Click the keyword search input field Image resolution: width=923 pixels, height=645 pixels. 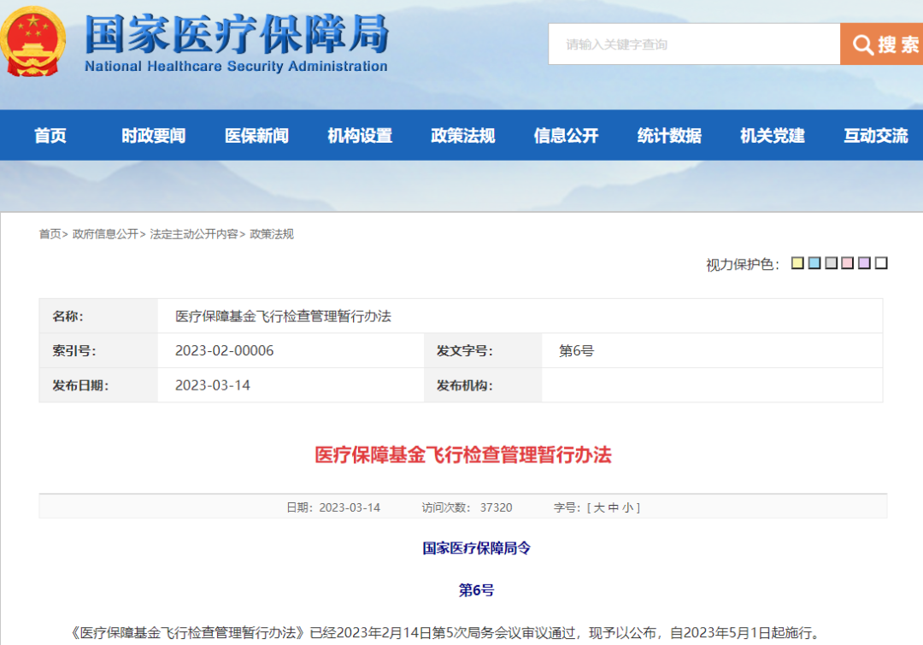(x=694, y=44)
